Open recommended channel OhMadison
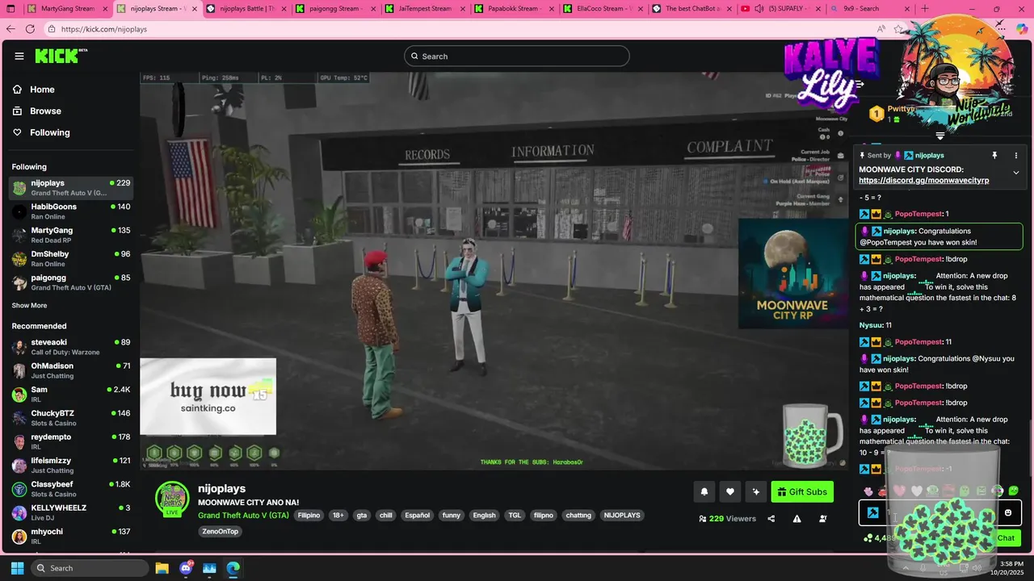The height and width of the screenshot is (581, 1034). 71,370
